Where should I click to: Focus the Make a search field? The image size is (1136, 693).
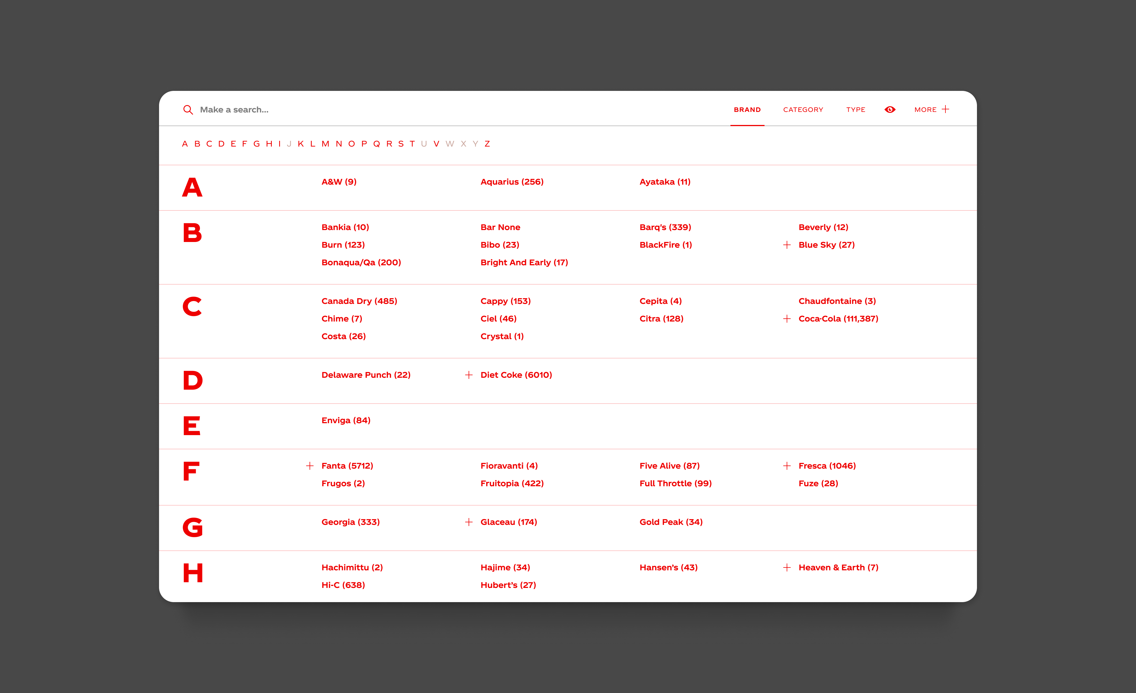tap(234, 110)
